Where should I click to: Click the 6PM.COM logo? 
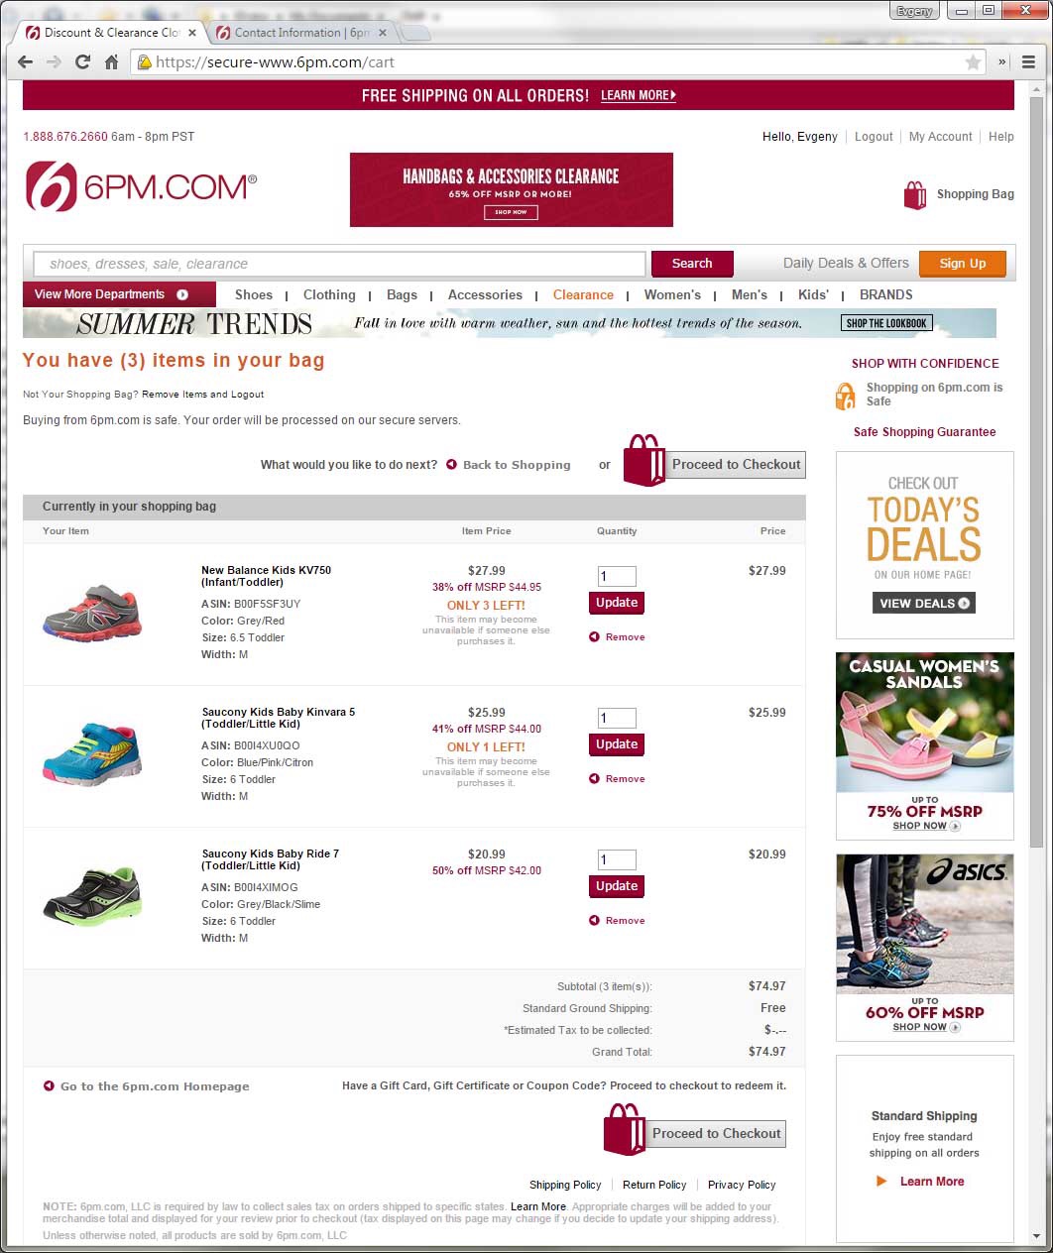141,186
